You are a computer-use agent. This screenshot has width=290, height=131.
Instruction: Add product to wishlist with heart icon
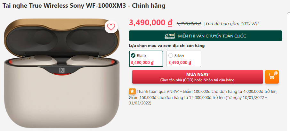click(x=111, y=27)
